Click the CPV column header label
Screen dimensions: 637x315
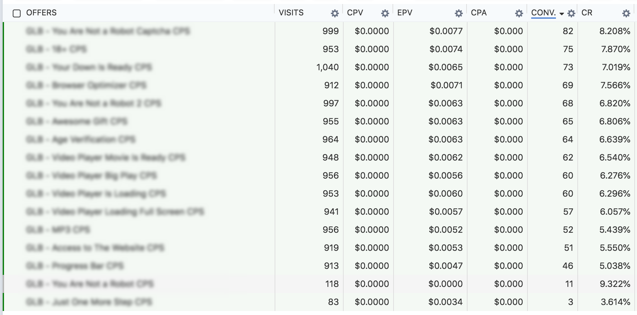coord(355,13)
